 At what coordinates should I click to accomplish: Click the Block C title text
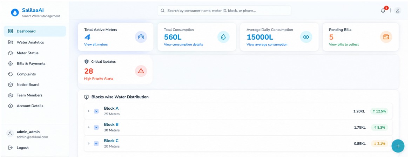pyautogui.click(x=111, y=141)
